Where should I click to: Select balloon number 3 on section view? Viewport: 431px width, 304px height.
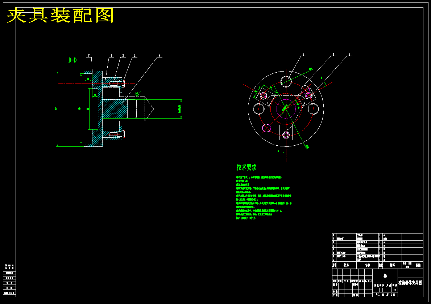[x=135, y=56]
